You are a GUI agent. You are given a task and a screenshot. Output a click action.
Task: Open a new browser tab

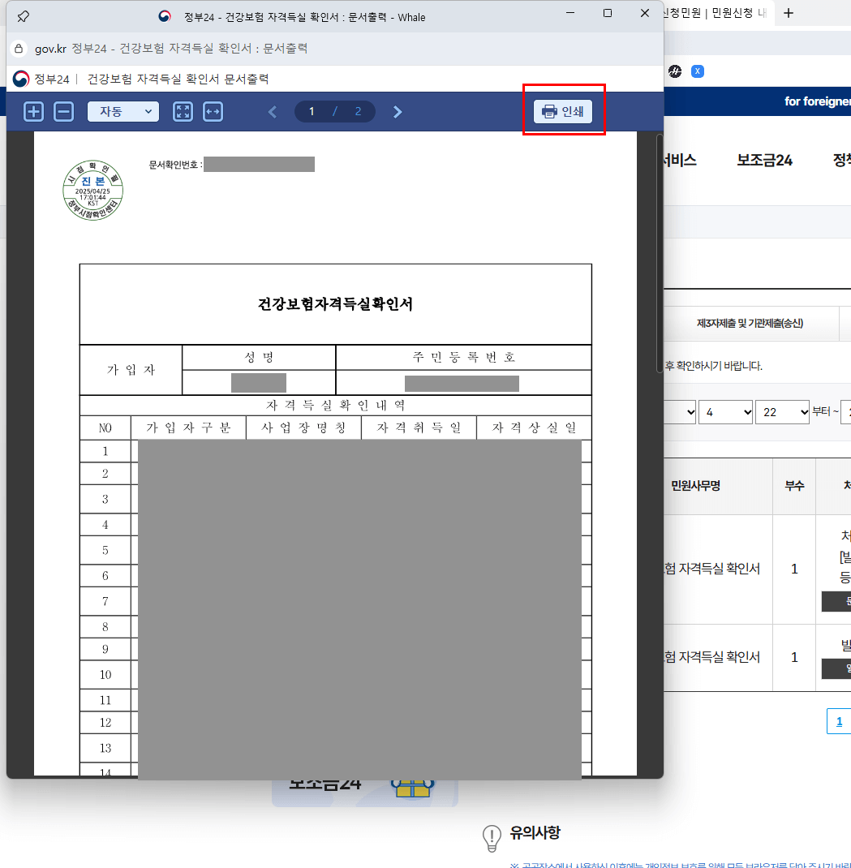coord(788,13)
